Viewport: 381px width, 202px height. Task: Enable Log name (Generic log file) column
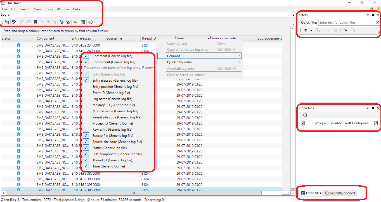[112, 99]
